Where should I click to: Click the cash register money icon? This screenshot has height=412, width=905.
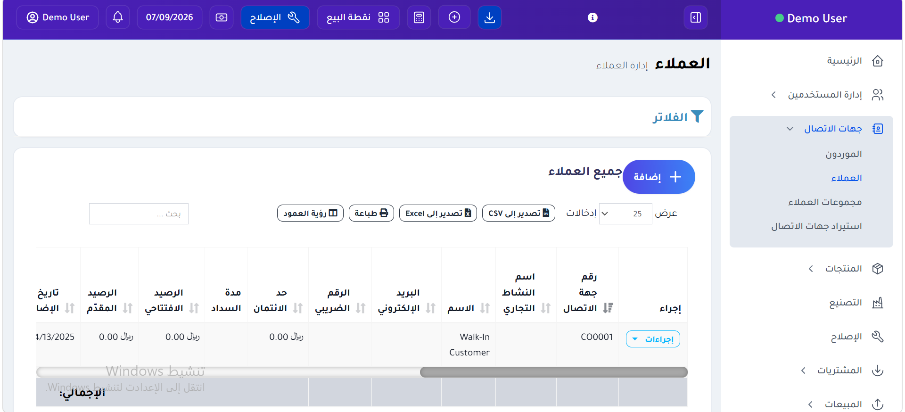(x=222, y=17)
